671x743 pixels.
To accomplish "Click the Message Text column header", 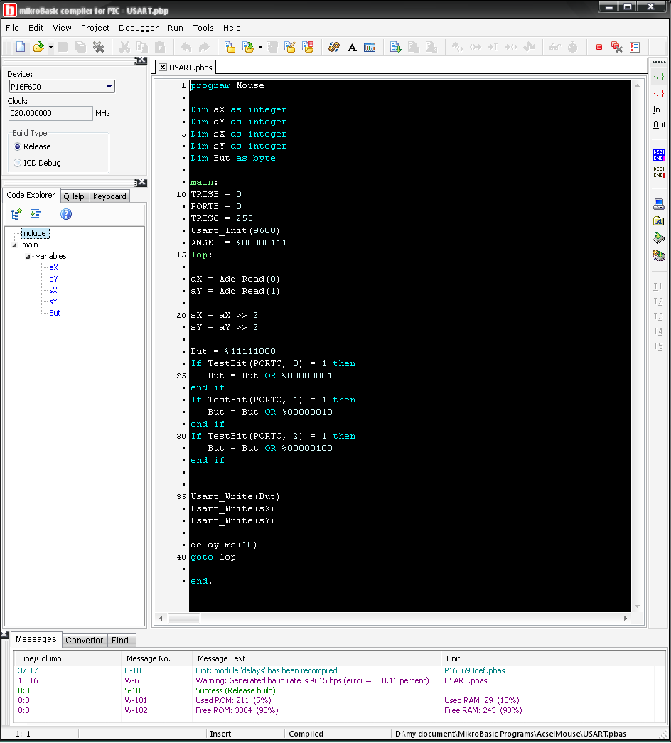I will (316, 658).
